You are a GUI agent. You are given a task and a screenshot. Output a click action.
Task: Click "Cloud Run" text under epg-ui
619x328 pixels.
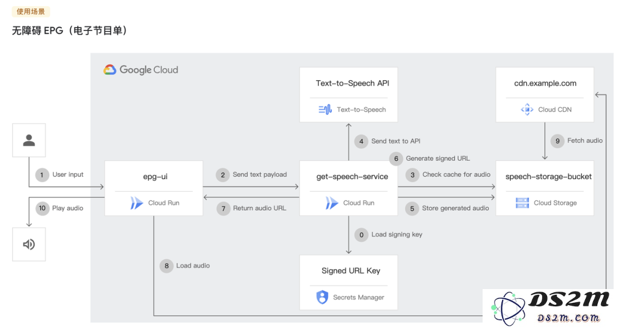[164, 203]
